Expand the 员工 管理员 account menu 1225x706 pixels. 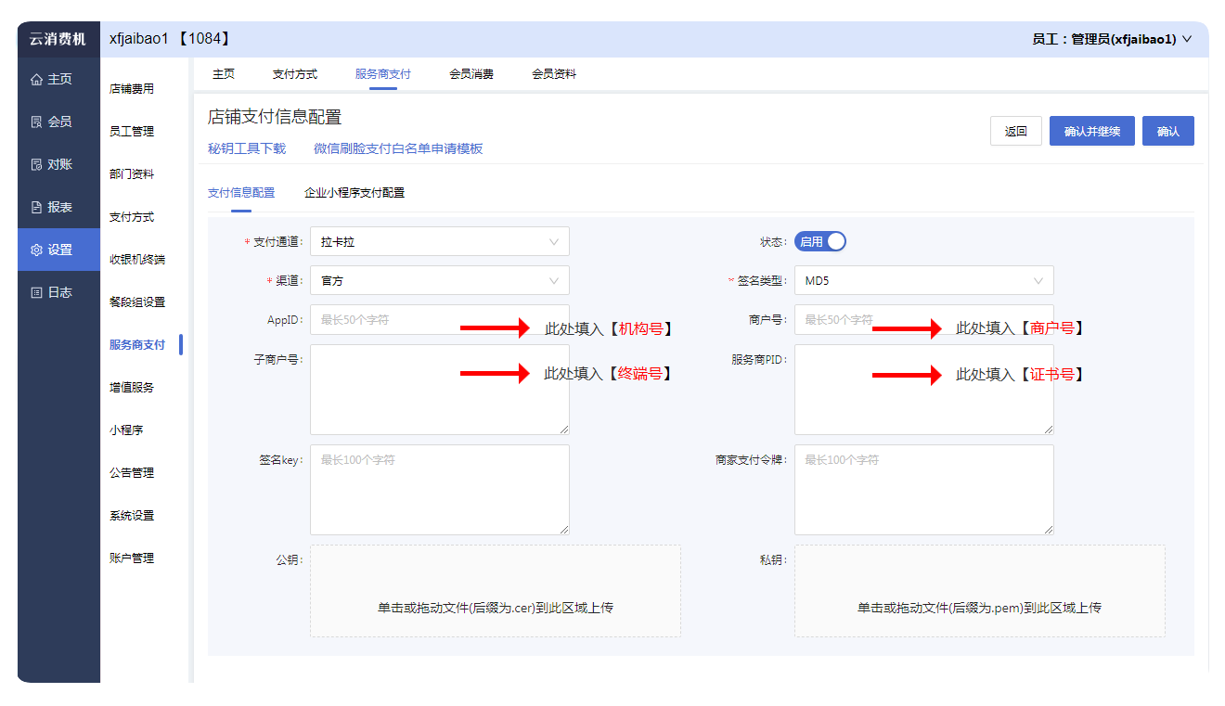pyautogui.click(x=1112, y=39)
